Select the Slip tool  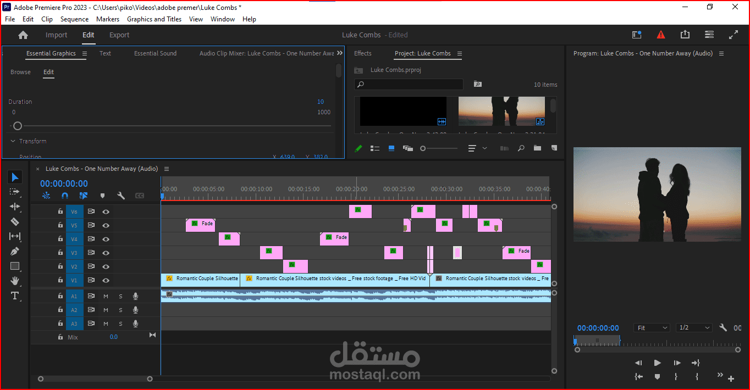click(x=15, y=236)
